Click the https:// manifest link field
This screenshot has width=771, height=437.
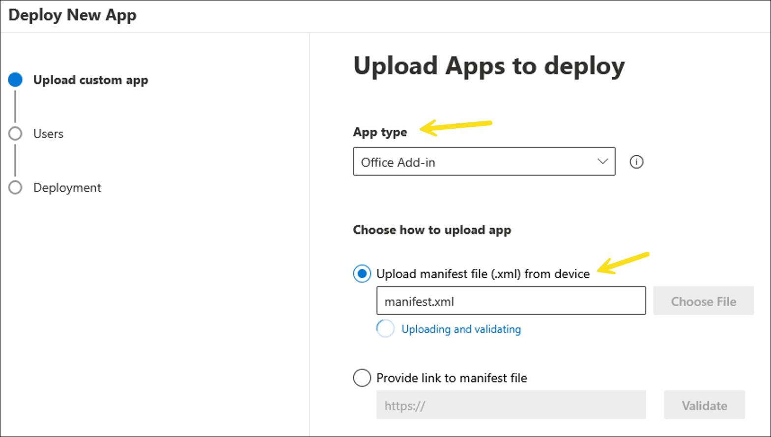click(x=511, y=405)
